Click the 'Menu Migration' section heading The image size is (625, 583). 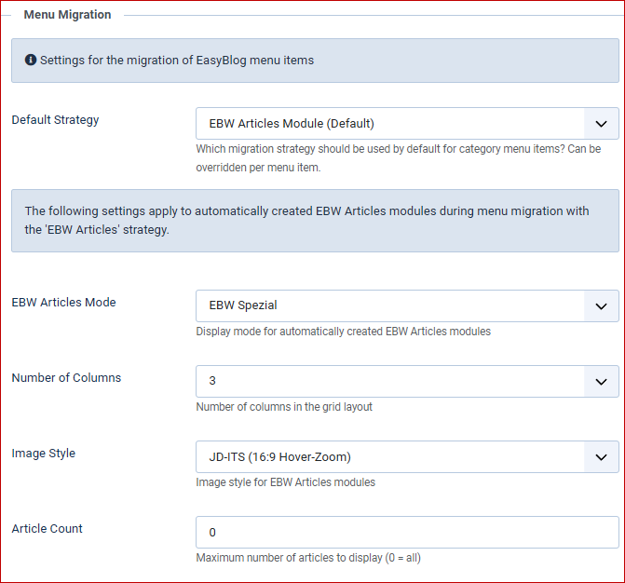point(67,15)
